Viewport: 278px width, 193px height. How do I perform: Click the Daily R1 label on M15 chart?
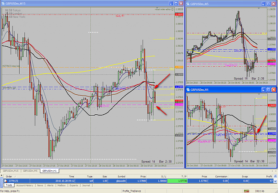click(x=120, y=16)
